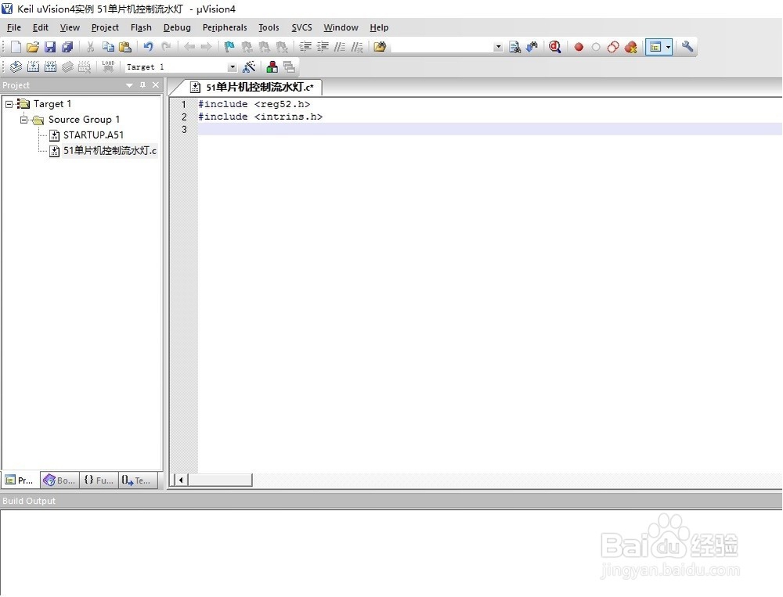
Task: Open the File menu
Action: coord(14,28)
